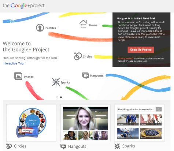Viewport: 174px width, 151px height.
Task: Click the Home house icon
Action: click(x=83, y=24)
